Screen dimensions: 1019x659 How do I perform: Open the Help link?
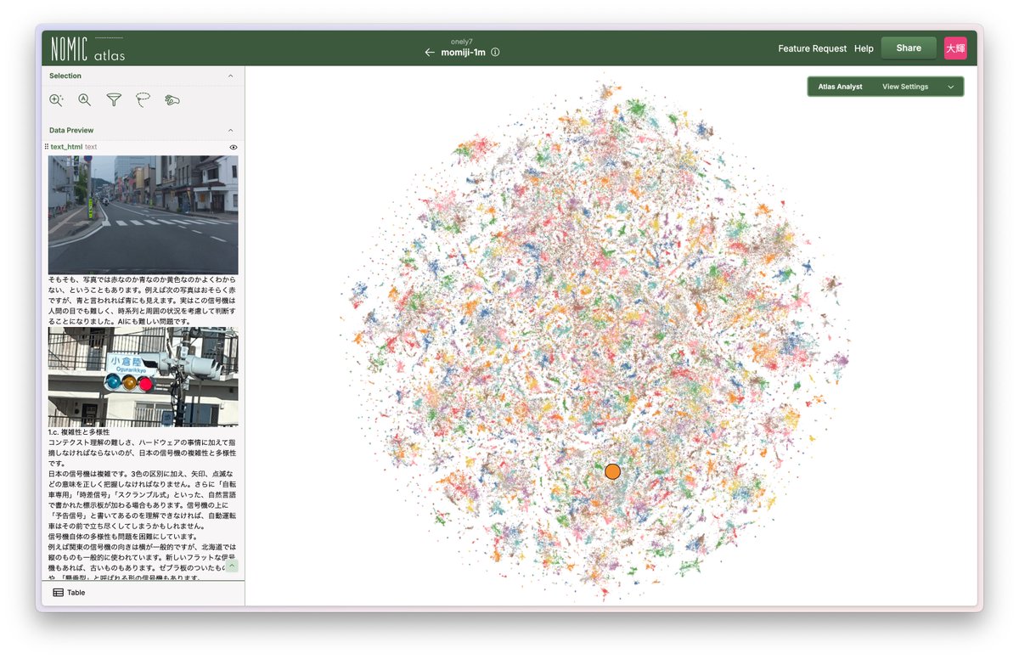click(864, 48)
